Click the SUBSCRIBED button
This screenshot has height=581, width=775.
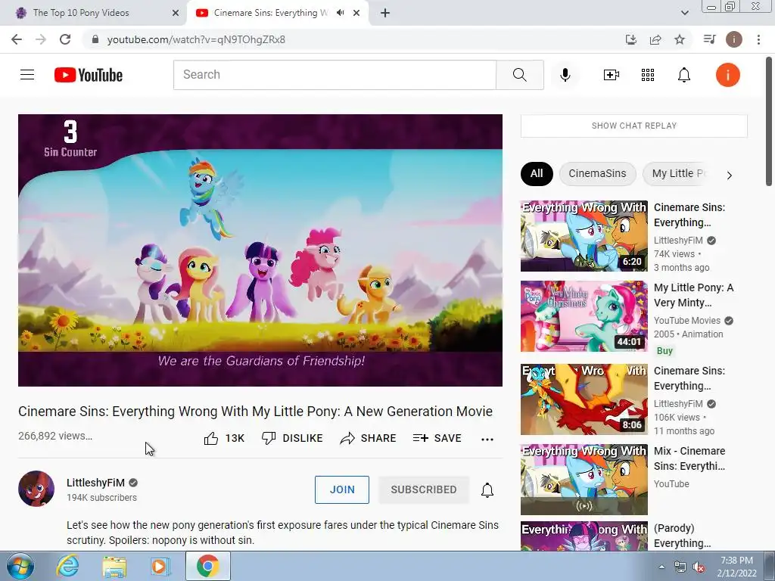tap(424, 489)
